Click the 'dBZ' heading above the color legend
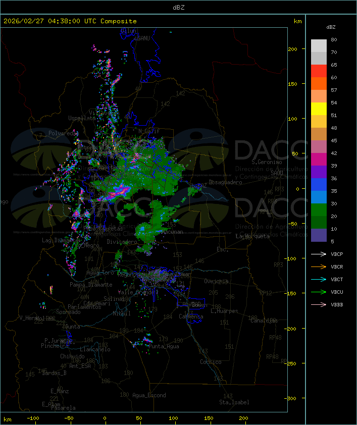 tap(331, 27)
